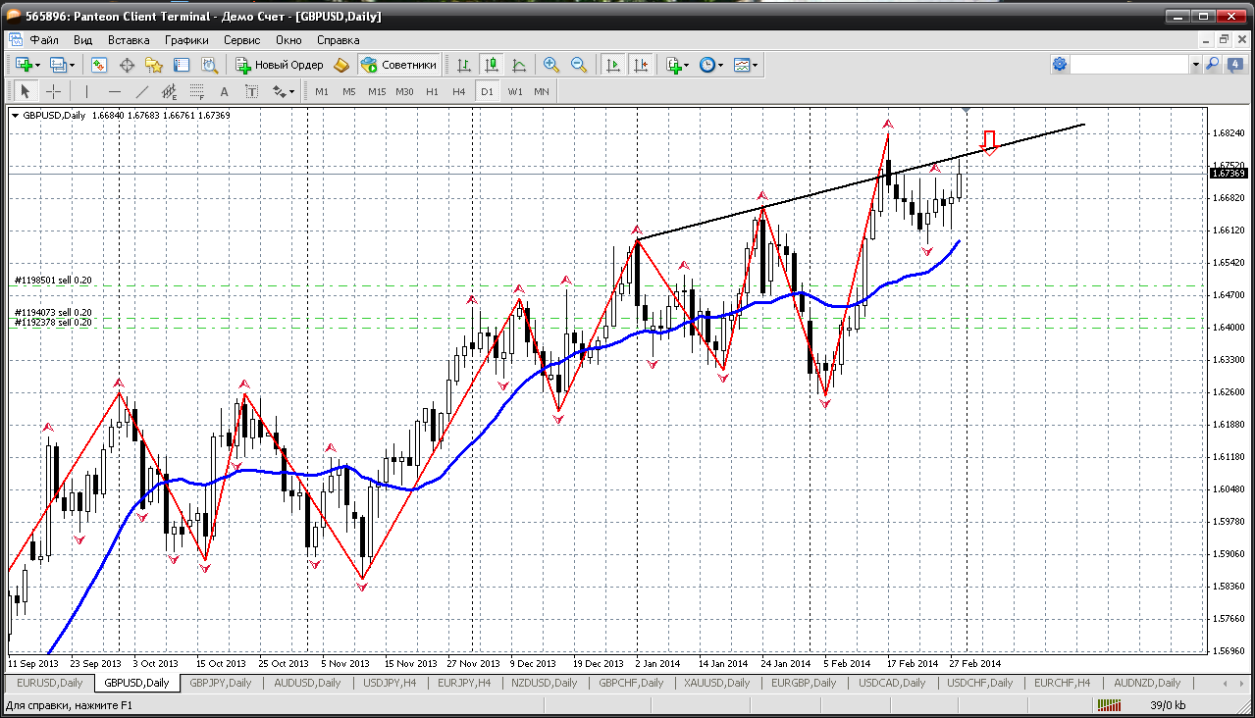Screen dimensions: 1255x718
Task: Click the Zoom Out magnifier icon
Action: click(579, 65)
